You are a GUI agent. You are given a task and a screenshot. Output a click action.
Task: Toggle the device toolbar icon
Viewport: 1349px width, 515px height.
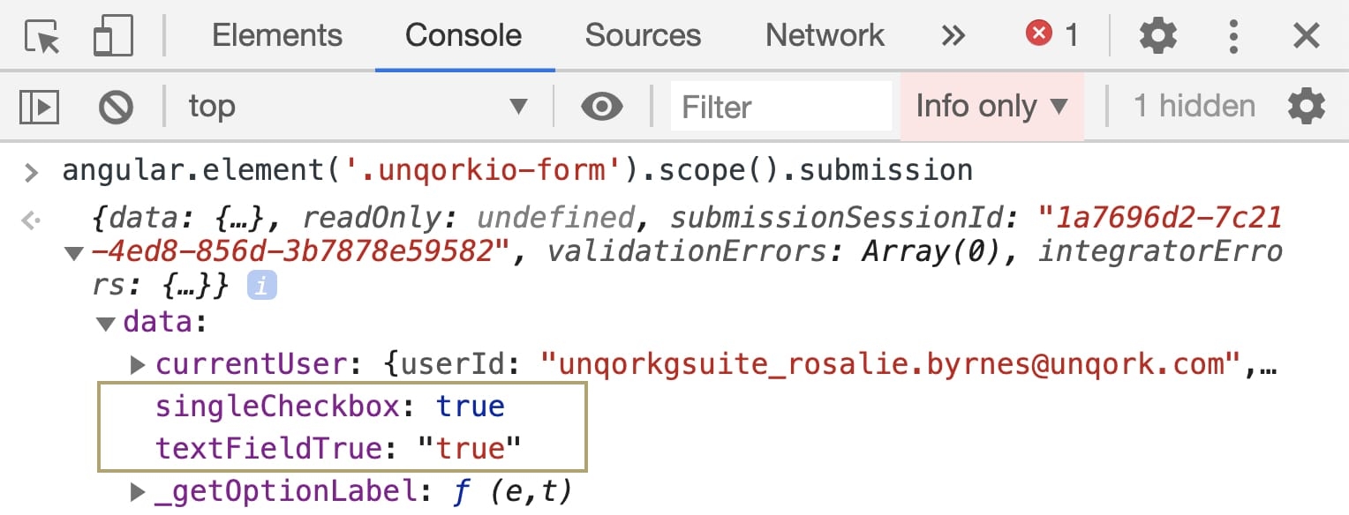click(x=112, y=36)
